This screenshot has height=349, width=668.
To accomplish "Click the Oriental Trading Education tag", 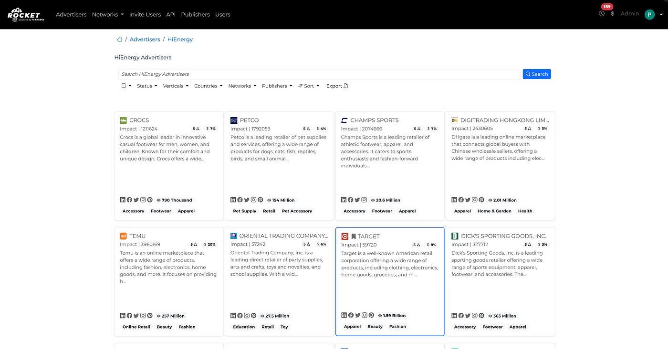I will [244, 327].
